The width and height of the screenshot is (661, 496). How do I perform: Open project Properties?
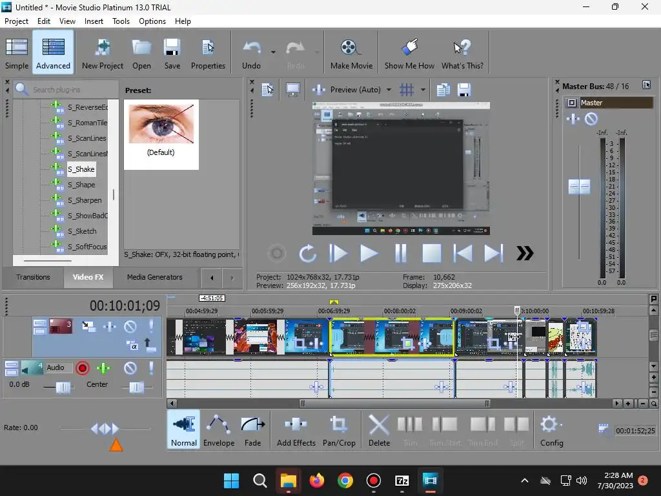click(208, 53)
